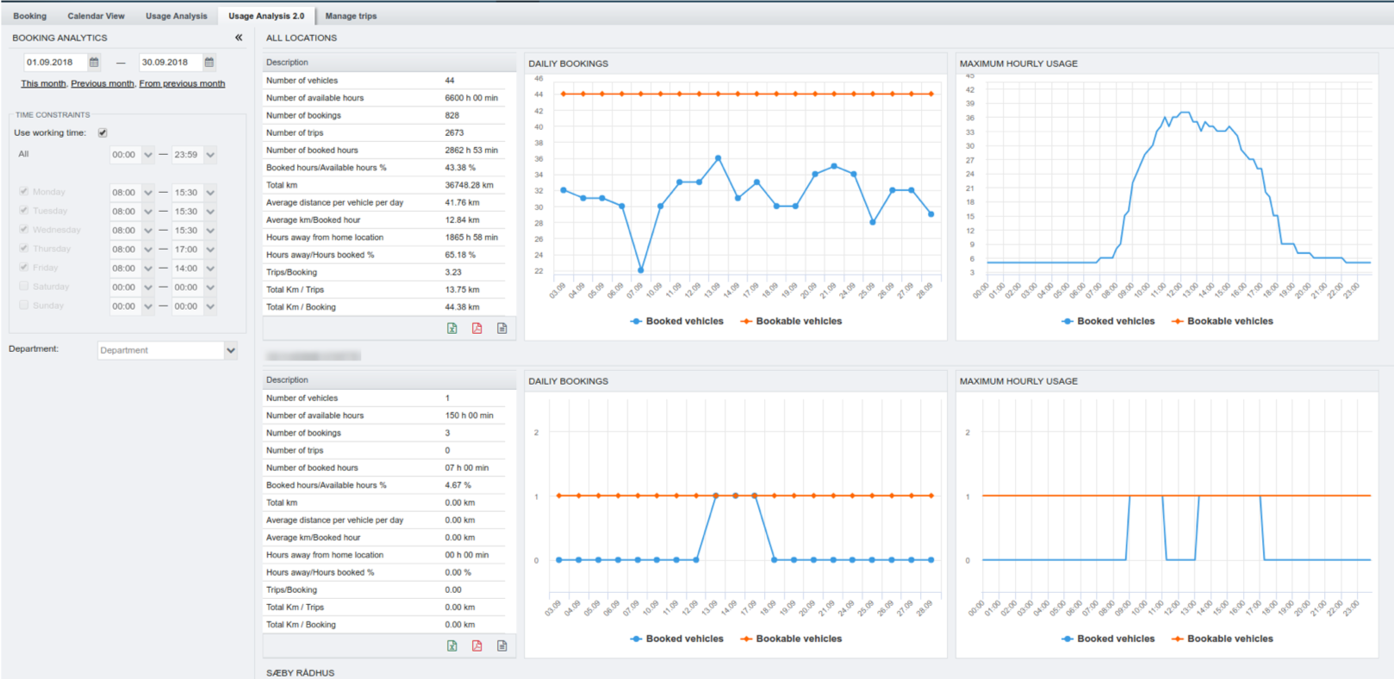The height and width of the screenshot is (679, 1394).
Task: Toggle the Thursday checkbox
Action: 24,249
